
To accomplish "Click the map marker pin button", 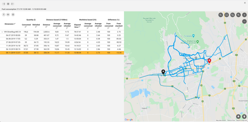I will coord(244,117).
